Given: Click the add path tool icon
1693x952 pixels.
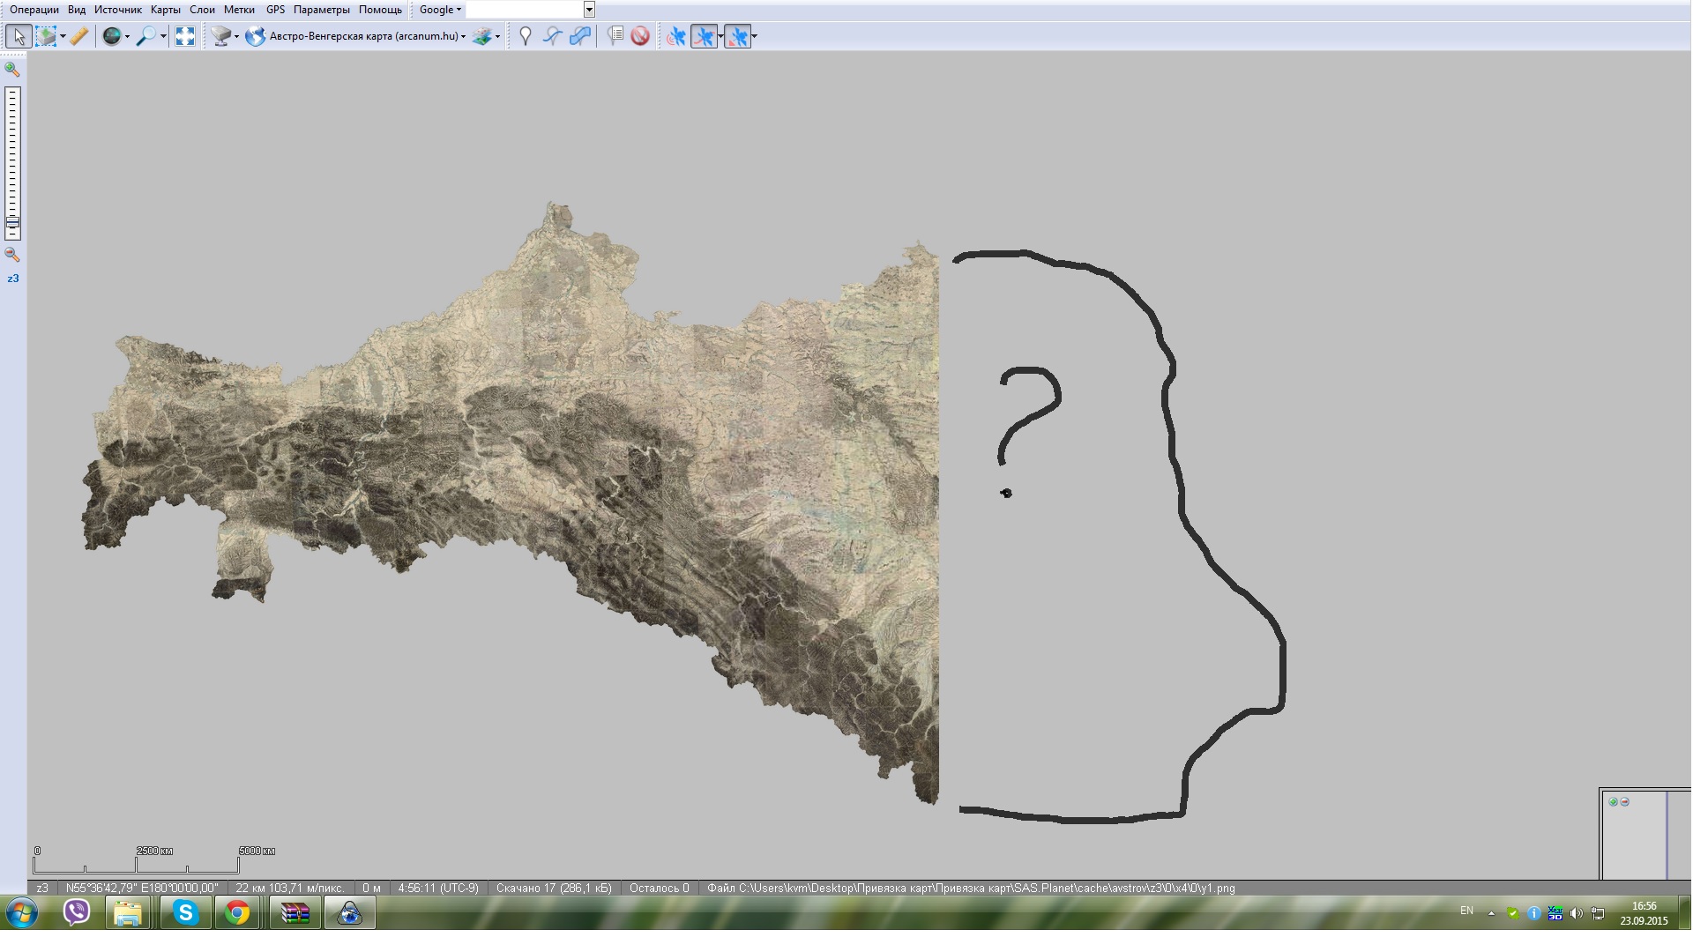Looking at the screenshot, I should (x=553, y=36).
